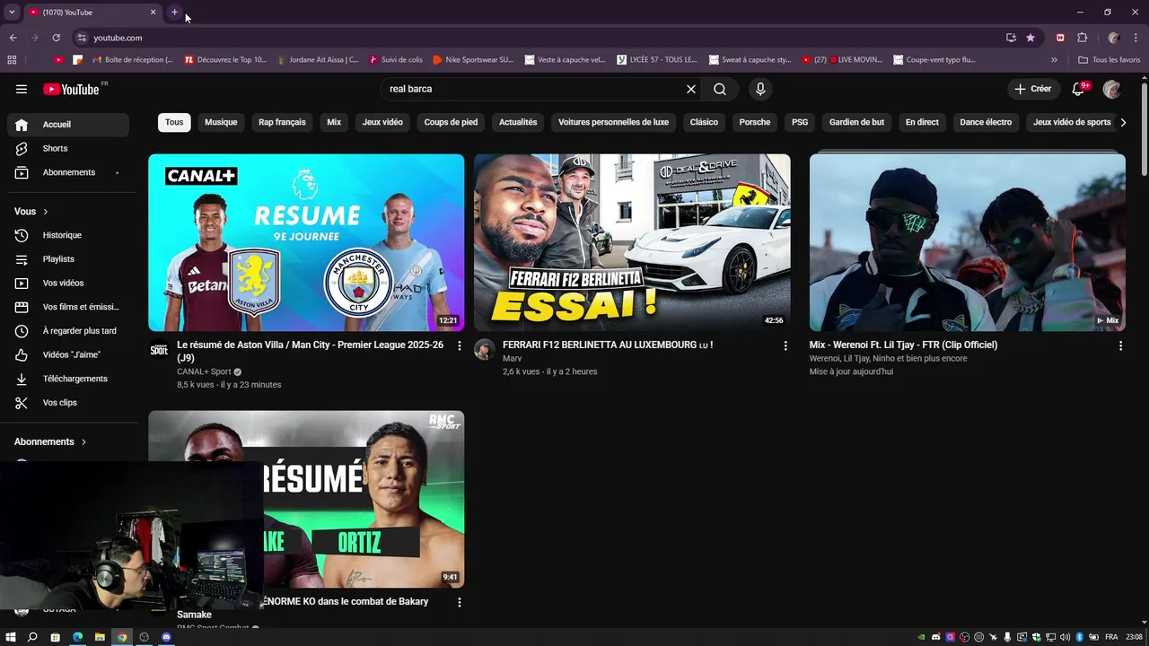The image size is (1149, 646).
Task: Open FERRARI F12 BERLINETTA AU LUXEMBOURG title
Action: coord(608,345)
